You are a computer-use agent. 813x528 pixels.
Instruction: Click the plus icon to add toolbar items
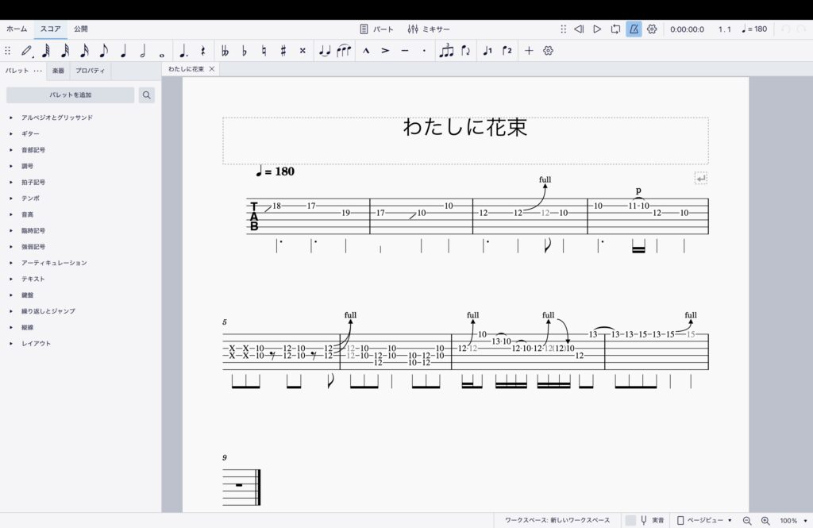(529, 51)
